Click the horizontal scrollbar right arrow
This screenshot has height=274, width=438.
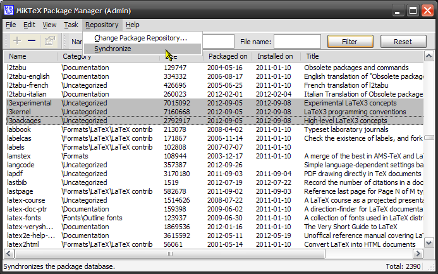[x=418, y=254]
